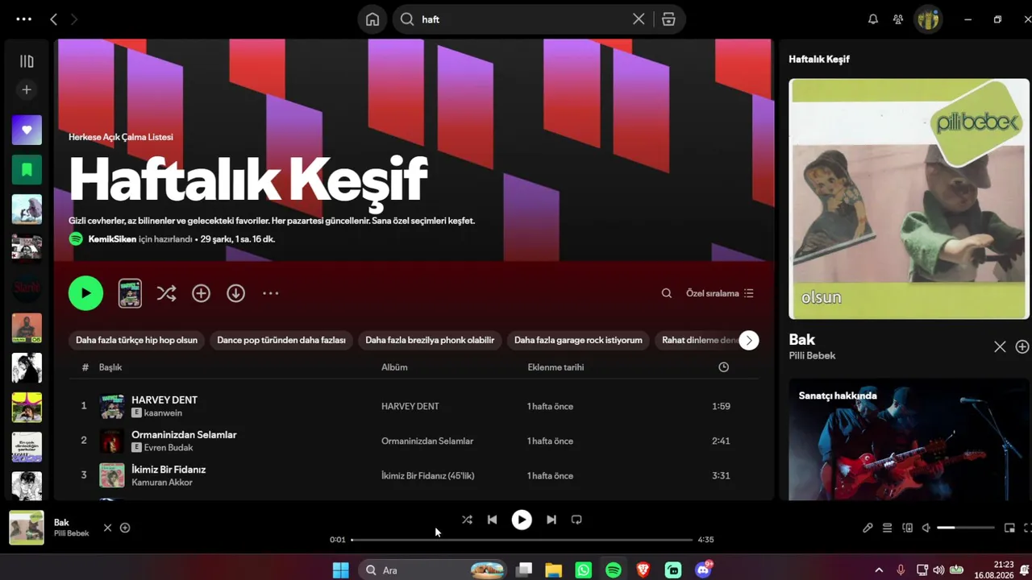Open artist Evren Budak
Screen dimensions: 1032x580
tap(169, 447)
